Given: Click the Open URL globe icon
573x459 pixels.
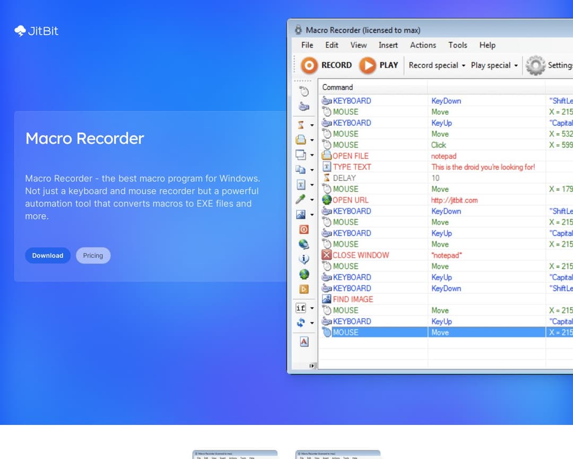Looking at the screenshot, I should point(303,274).
